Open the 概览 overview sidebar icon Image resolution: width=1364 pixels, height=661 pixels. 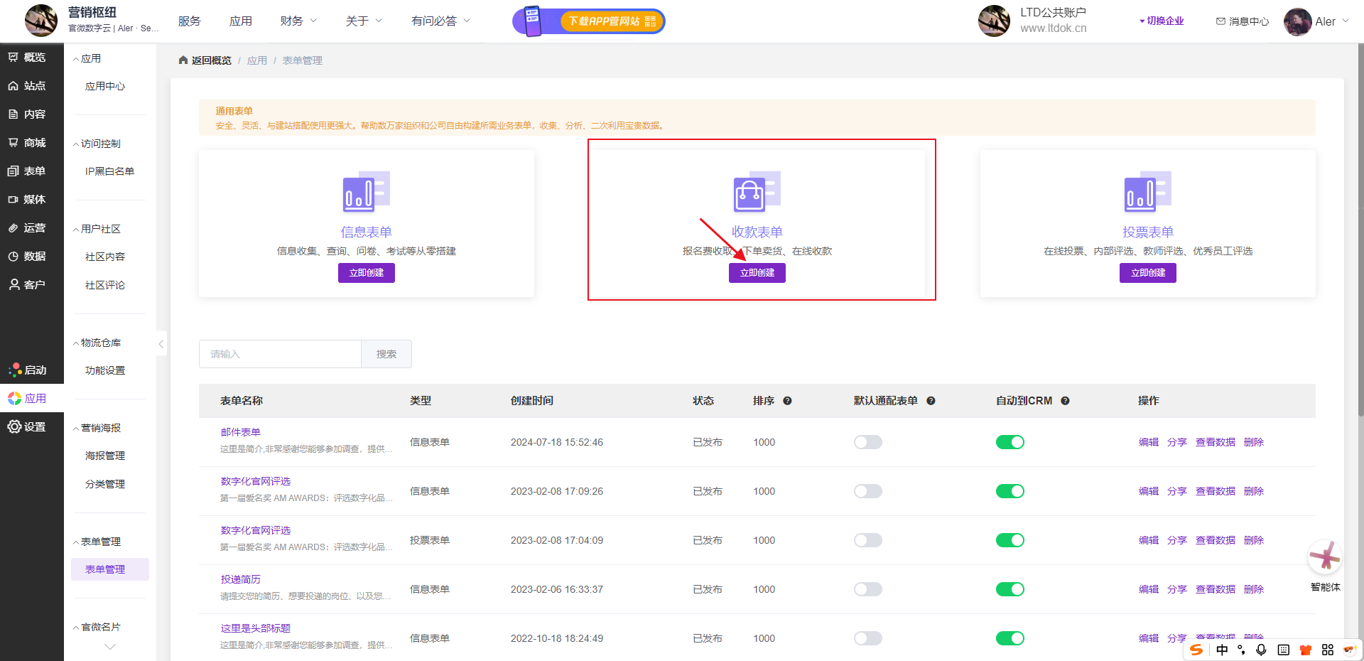(13, 58)
